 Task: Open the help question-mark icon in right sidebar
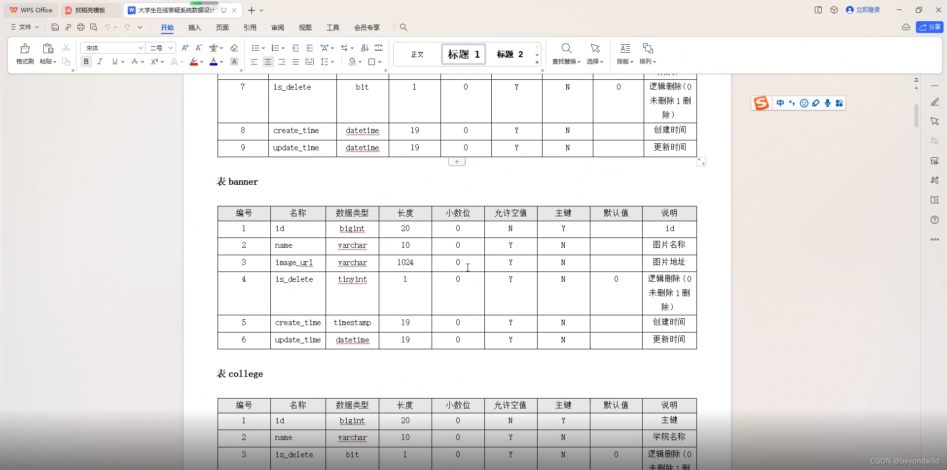[x=935, y=220]
